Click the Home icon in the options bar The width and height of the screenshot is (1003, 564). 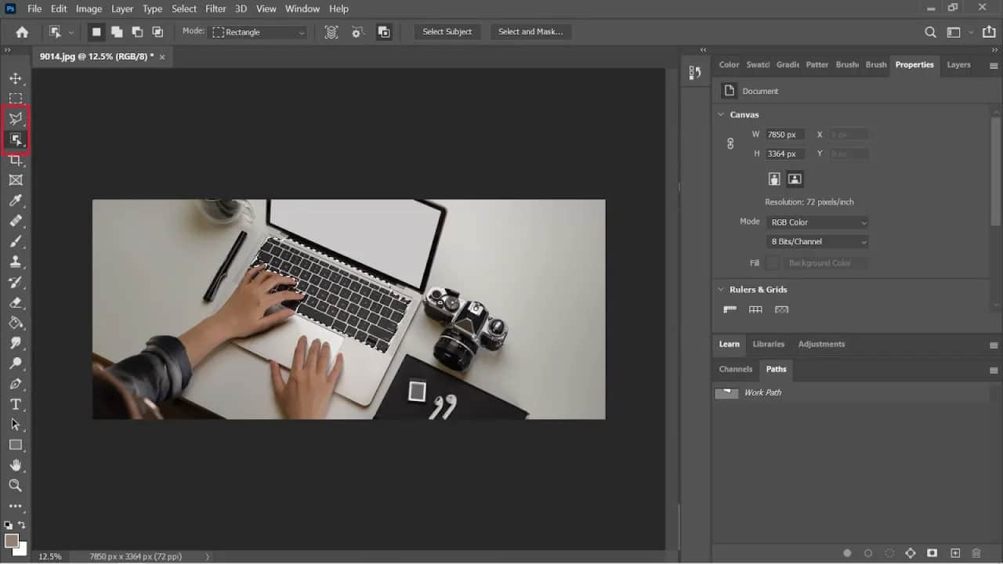click(21, 32)
